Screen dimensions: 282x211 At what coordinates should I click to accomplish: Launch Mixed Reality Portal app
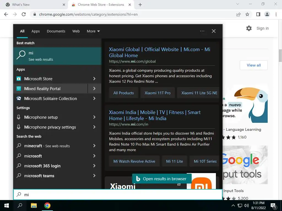(50, 88)
